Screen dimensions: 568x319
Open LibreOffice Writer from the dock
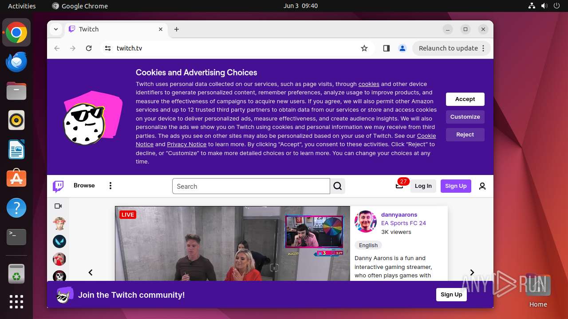point(16,150)
